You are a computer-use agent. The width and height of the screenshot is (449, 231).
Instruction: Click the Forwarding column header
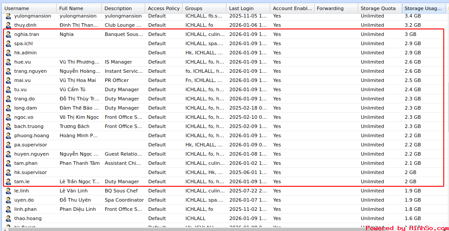[335, 8]
